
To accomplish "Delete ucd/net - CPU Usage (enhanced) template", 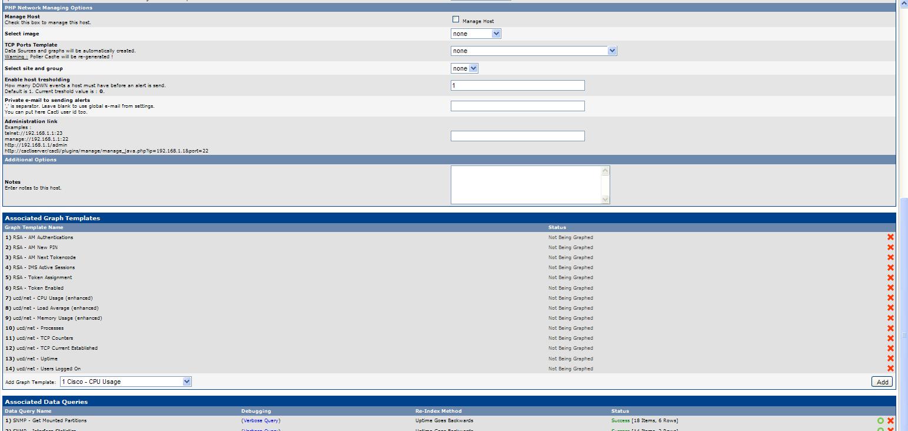I will click(890, 298).
